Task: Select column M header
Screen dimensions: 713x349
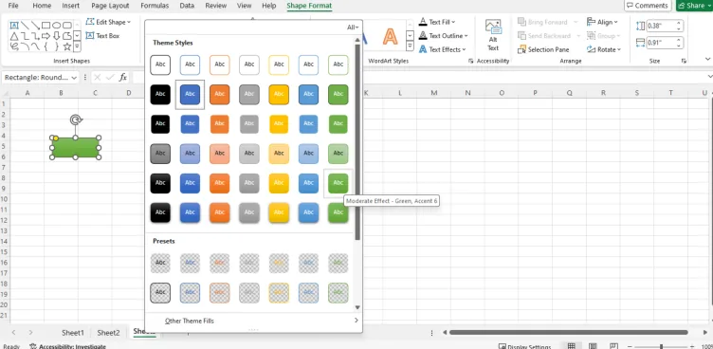Action: click(434, 93)
